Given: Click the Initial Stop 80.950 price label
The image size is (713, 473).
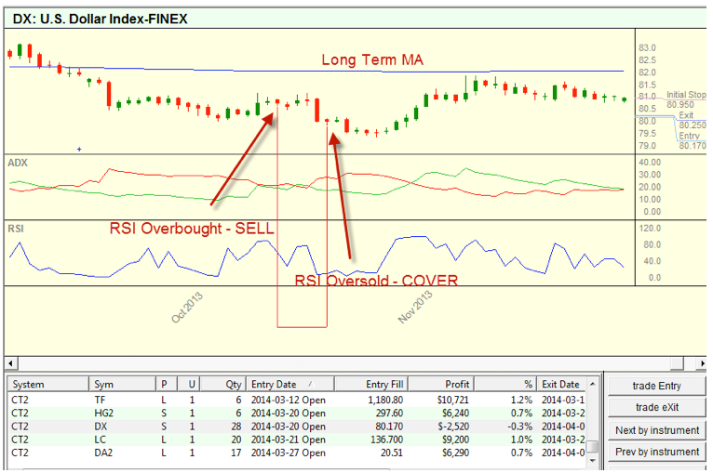Looking at the screenshot, I should coord(686,99).
